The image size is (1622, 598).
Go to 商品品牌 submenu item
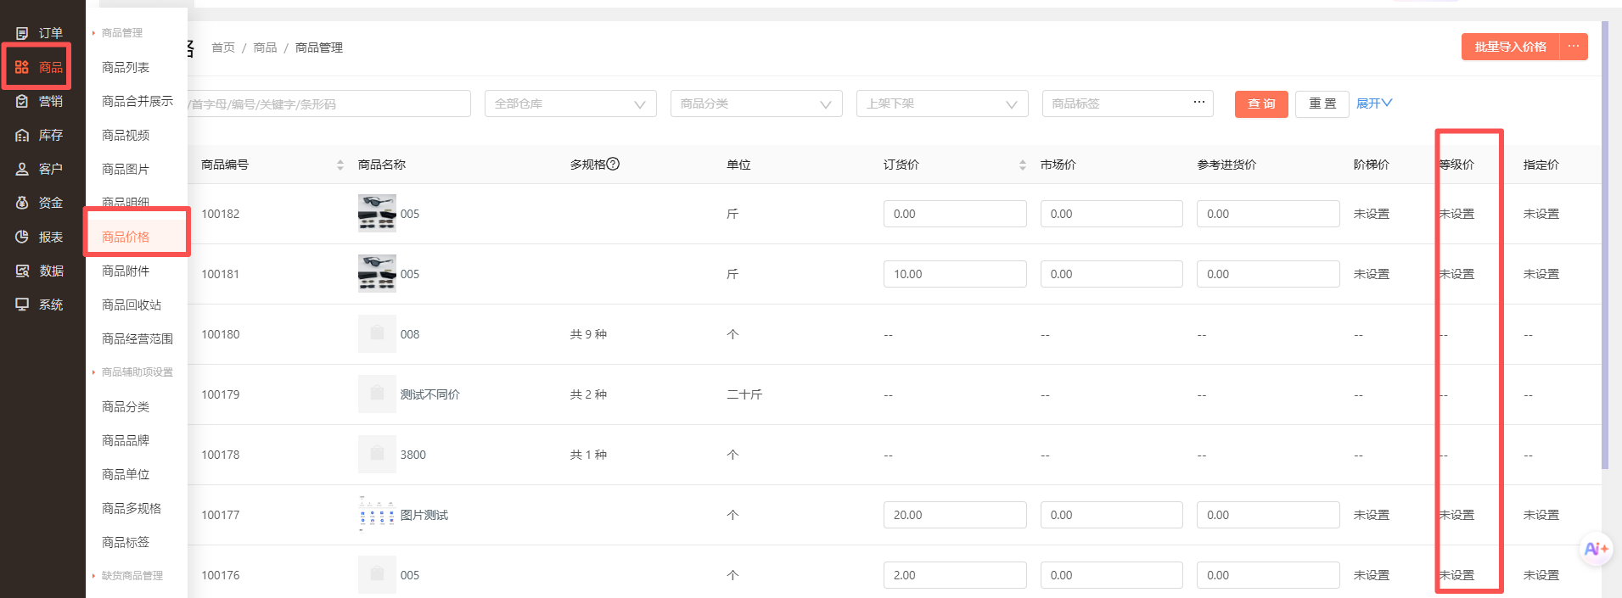[x=126, y=440]
